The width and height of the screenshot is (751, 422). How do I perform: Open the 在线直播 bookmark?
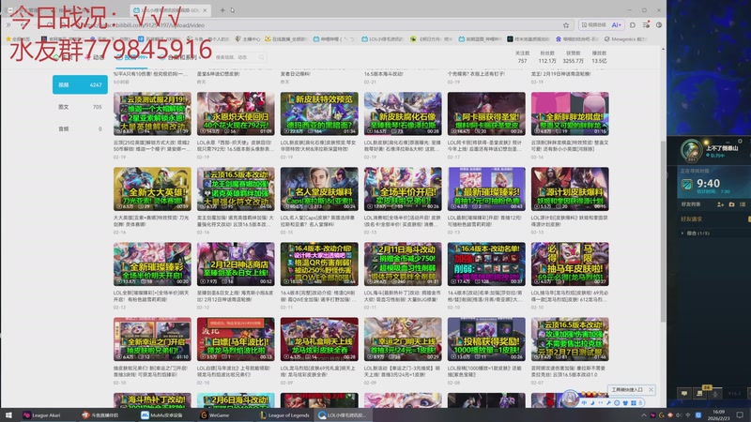[285, 39]
